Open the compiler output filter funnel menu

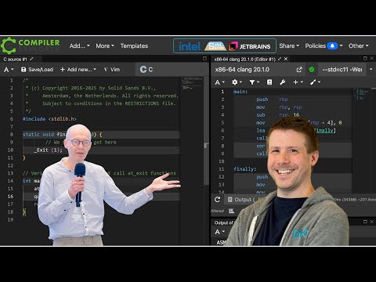point(254,82)
